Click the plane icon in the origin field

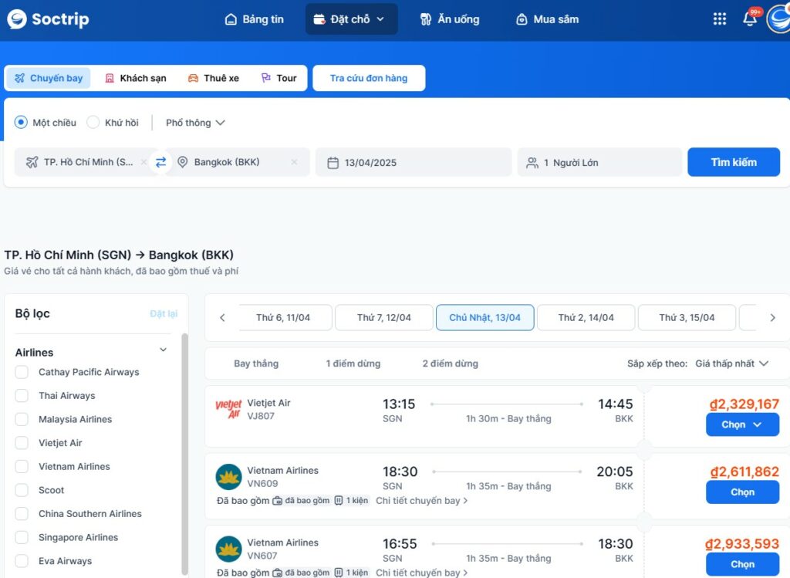[x=32, y=162]
